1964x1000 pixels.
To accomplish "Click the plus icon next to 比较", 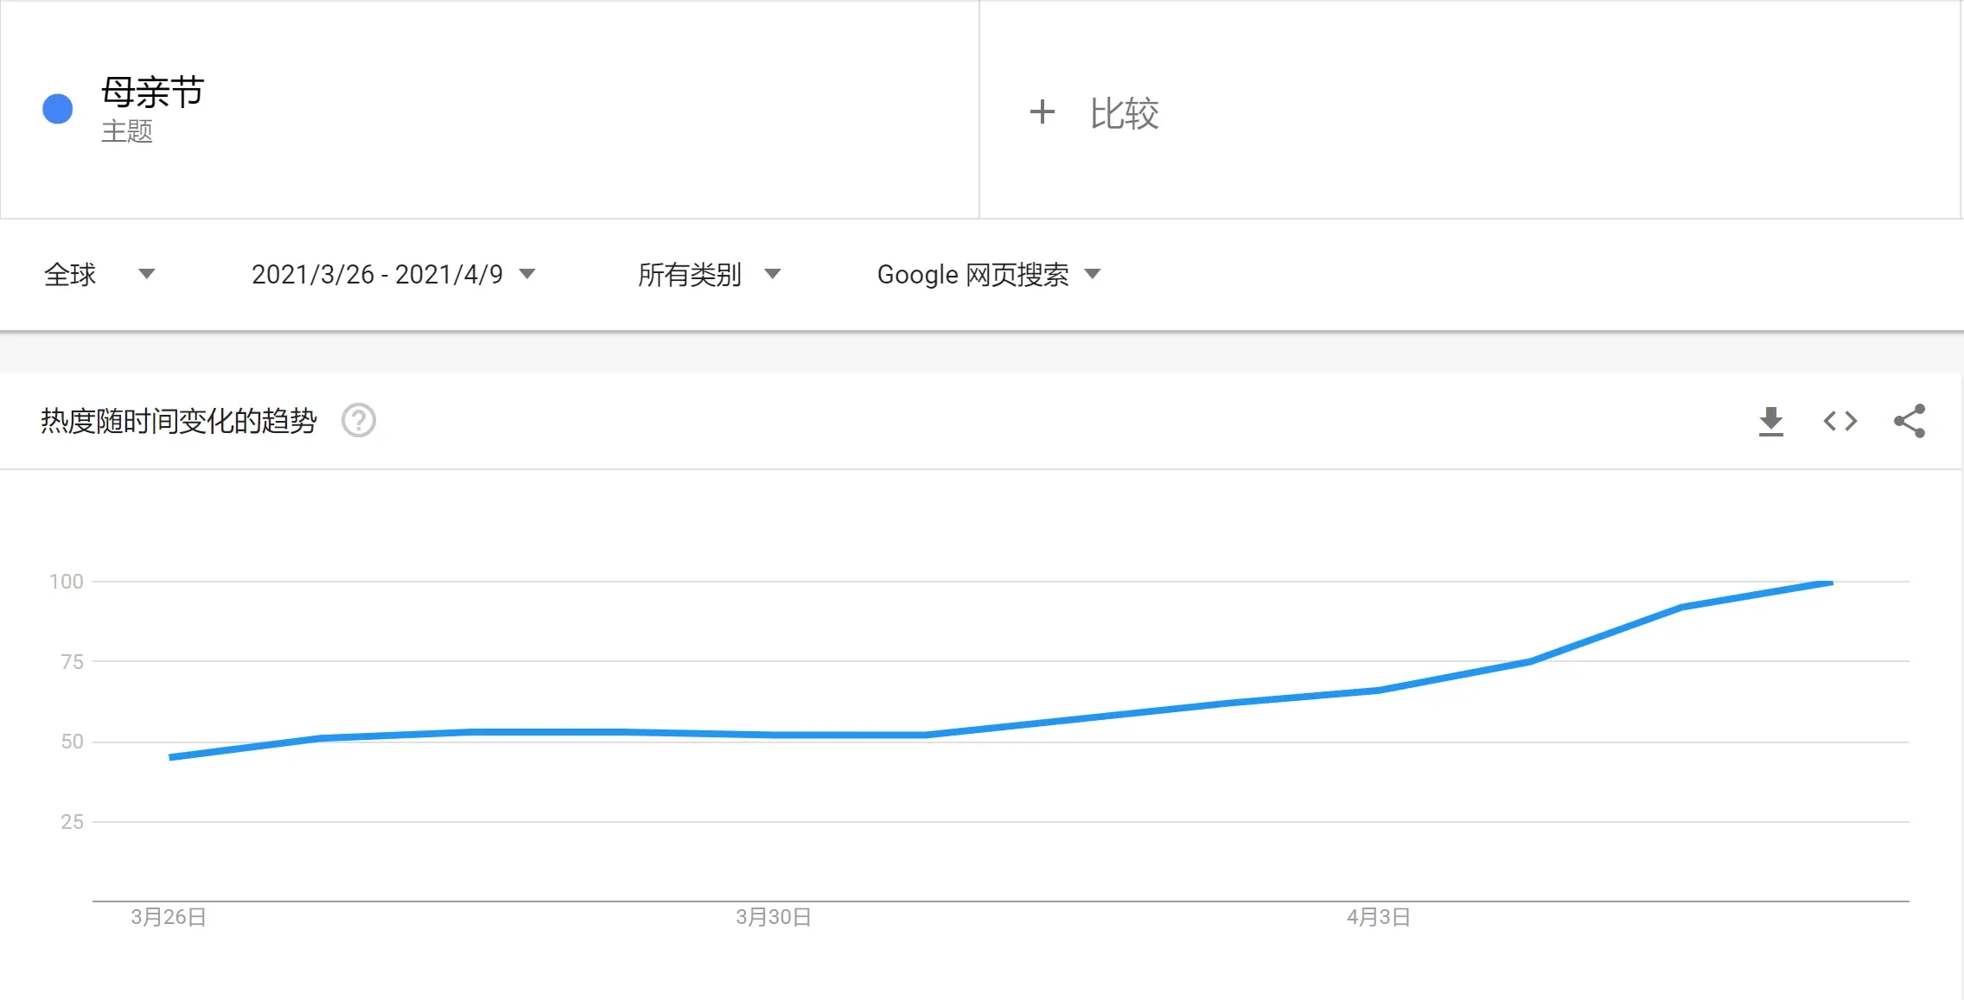I will tap(1042, 112).
